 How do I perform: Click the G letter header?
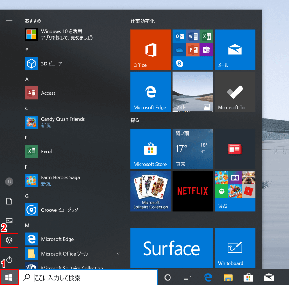[27, 196]
